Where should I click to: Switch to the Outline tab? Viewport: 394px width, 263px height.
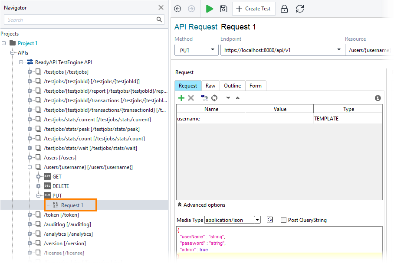click(x=232, y=86)
